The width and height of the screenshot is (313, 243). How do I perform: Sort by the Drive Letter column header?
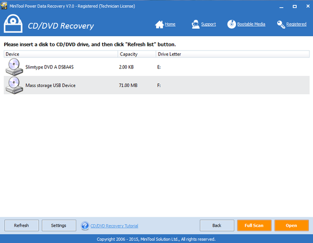[233, 54]
